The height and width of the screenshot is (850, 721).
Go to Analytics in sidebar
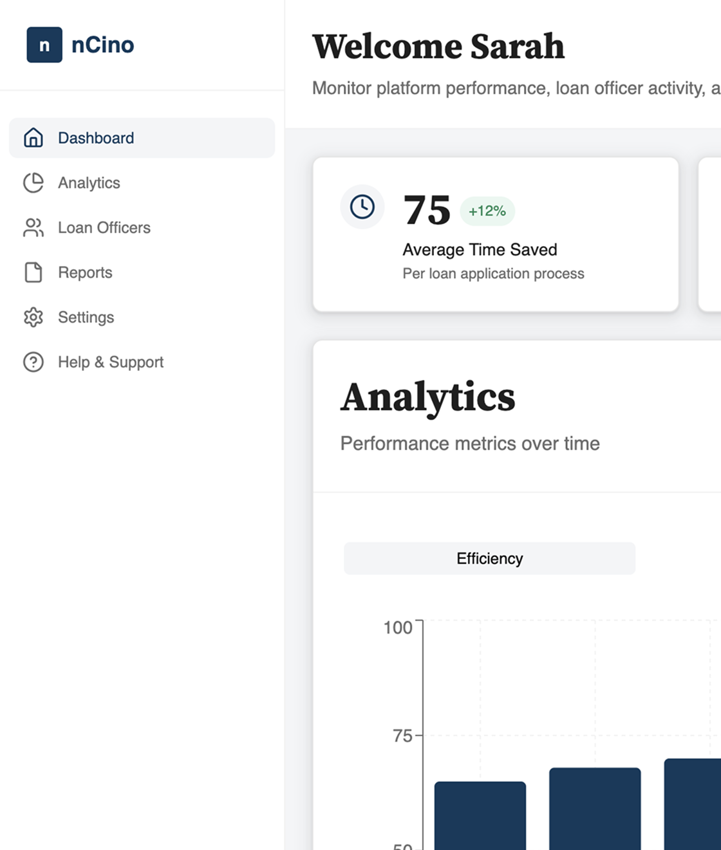coord(89,183)
